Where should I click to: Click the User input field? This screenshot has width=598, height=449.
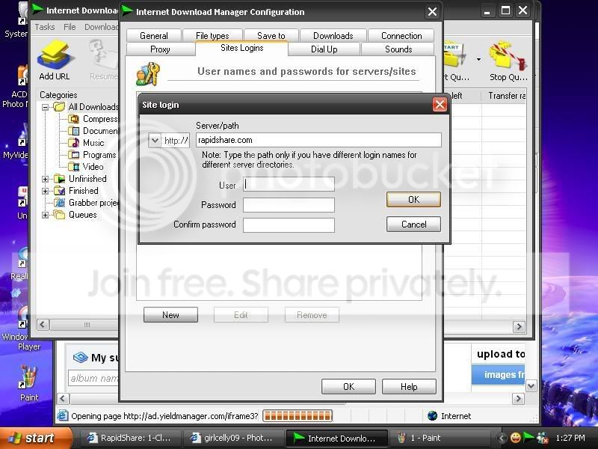(x=289, y=184)
